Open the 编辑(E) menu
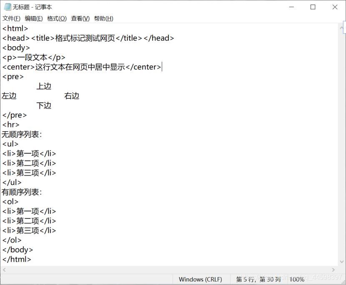Viewport: 346px width, 285px height. coord(33,18)
